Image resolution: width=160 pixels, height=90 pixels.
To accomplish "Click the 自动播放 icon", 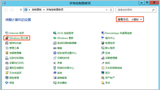I will click(55, 83).
